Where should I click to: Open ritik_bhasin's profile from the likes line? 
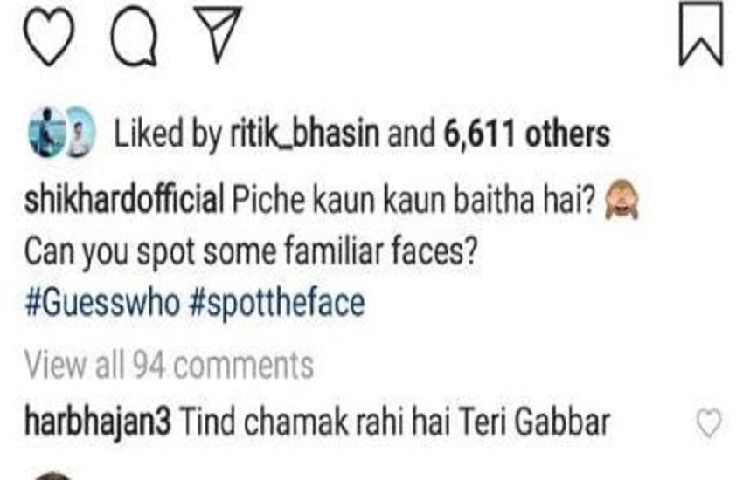300,135
